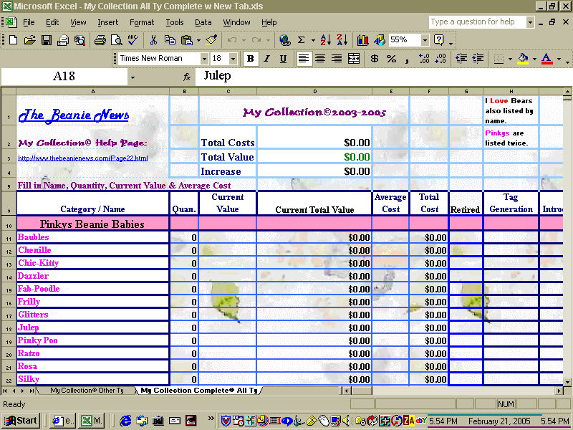Toggle Underline formatting
The width and height of the screenshot is (573, 430).
pos(283,59)
